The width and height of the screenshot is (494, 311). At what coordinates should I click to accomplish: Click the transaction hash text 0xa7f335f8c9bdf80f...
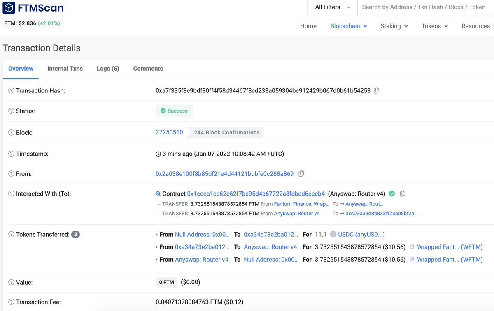tap(263, 90)
